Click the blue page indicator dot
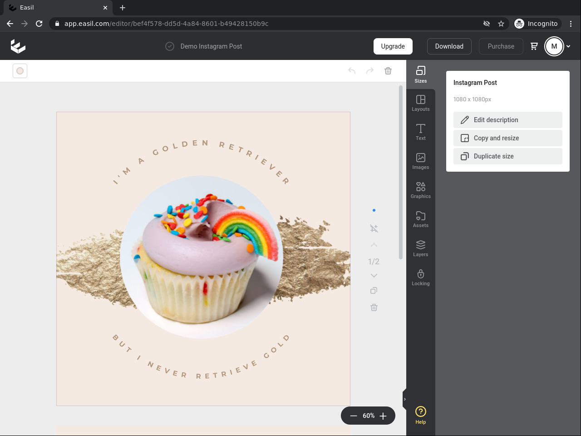The image size is (581, 436). (x=374, y=210)
